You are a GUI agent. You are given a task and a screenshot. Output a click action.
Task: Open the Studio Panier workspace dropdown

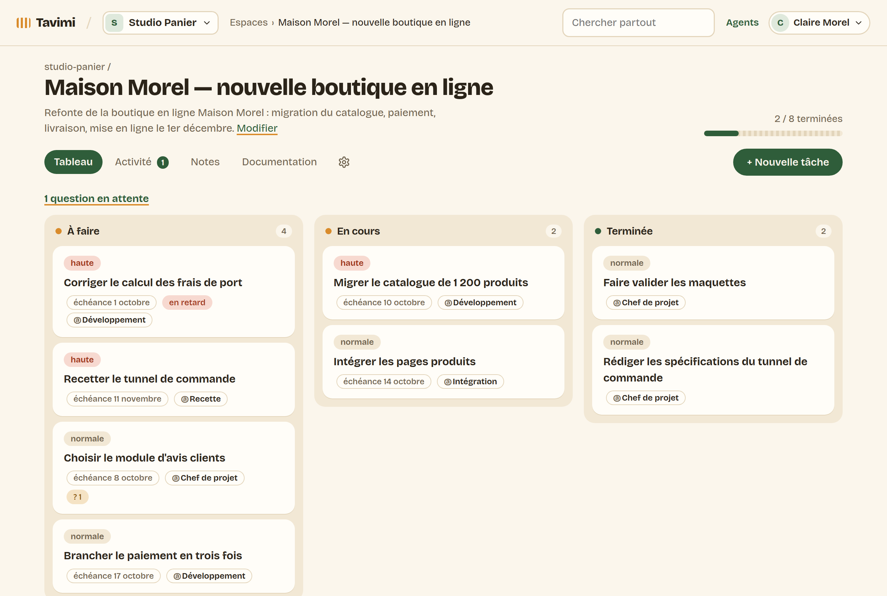coord(160,23)
